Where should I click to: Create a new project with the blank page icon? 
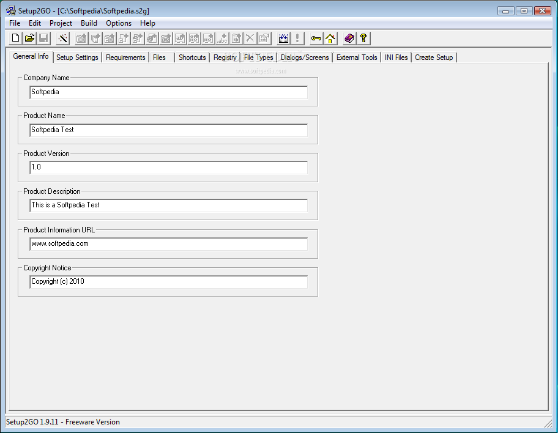click(x=16, y=38)
